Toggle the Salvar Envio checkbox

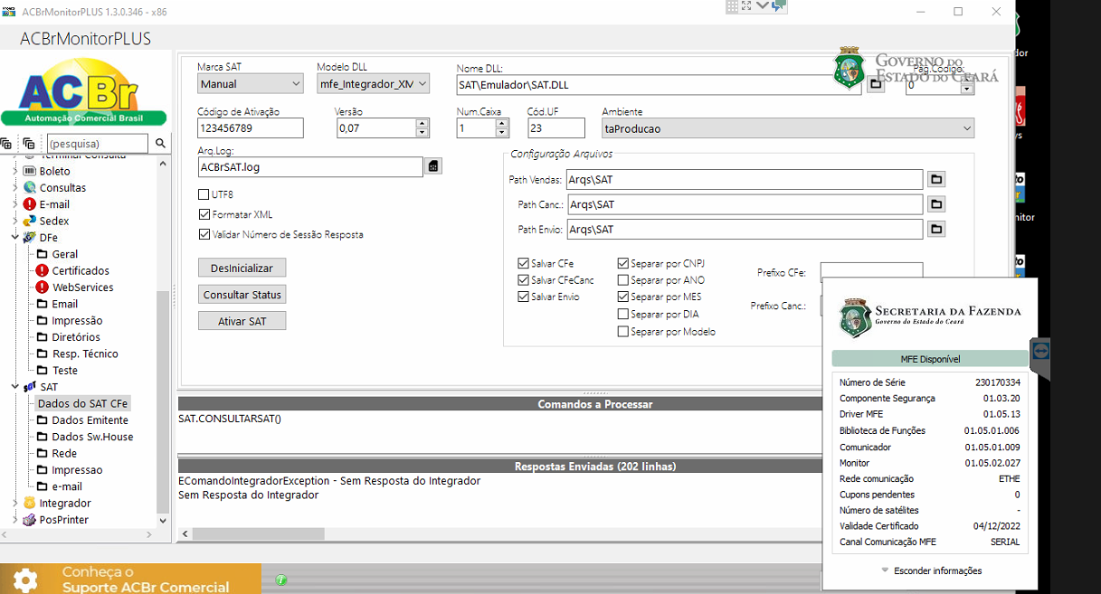click(x=523, y=297)
